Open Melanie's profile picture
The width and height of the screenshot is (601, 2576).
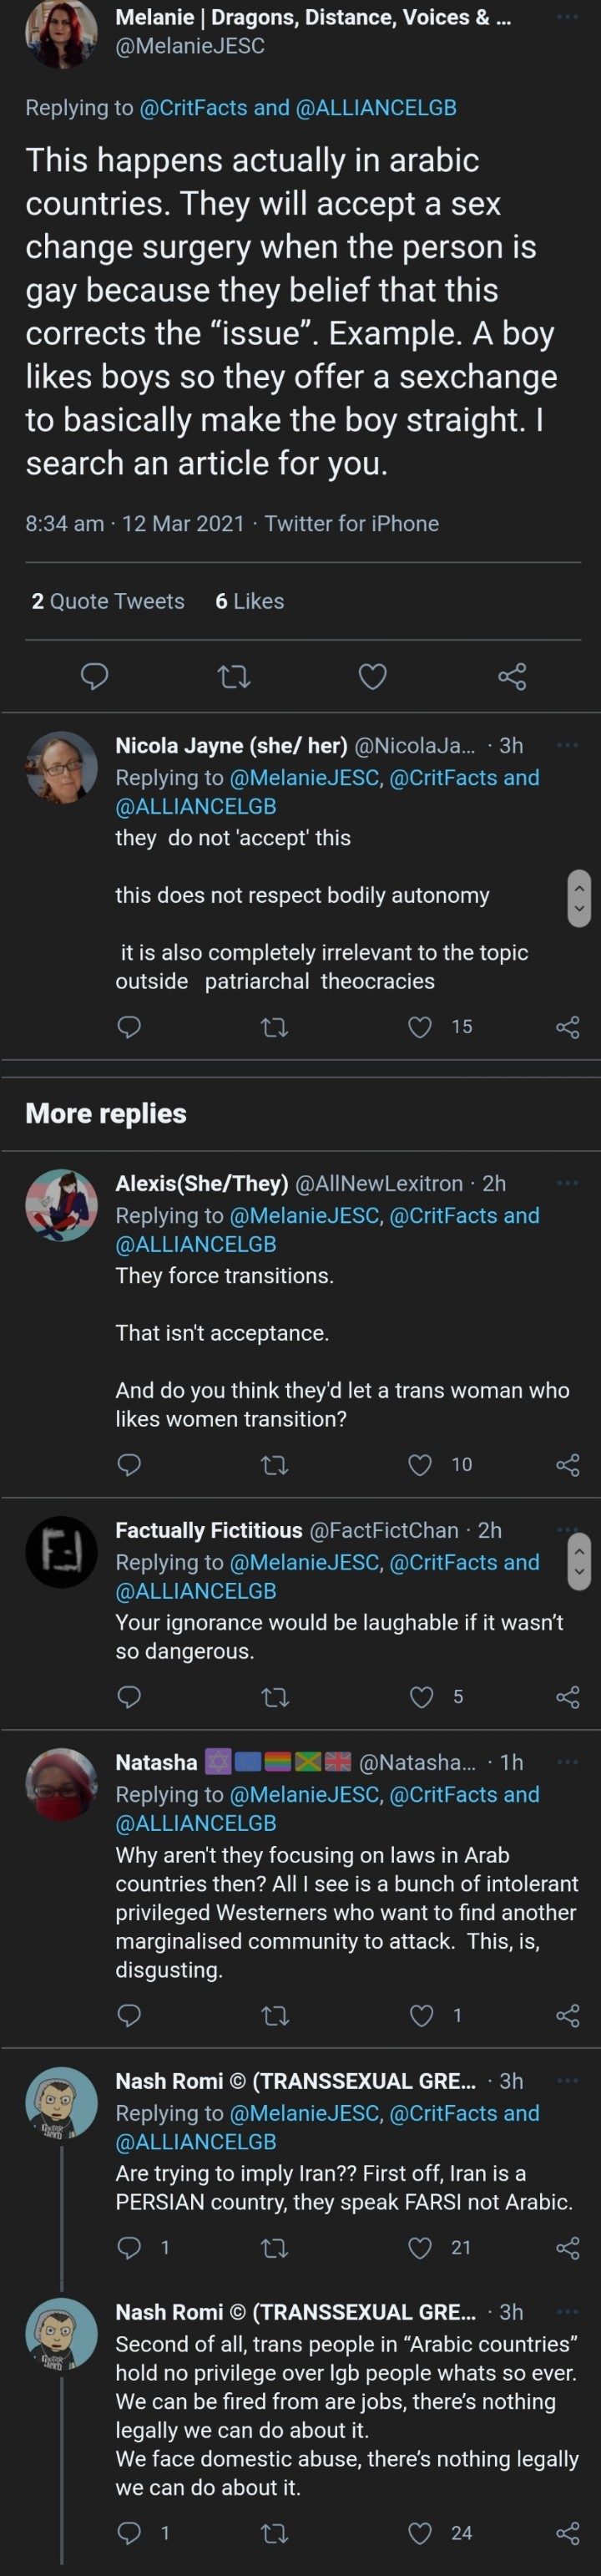tap(61, 32)
